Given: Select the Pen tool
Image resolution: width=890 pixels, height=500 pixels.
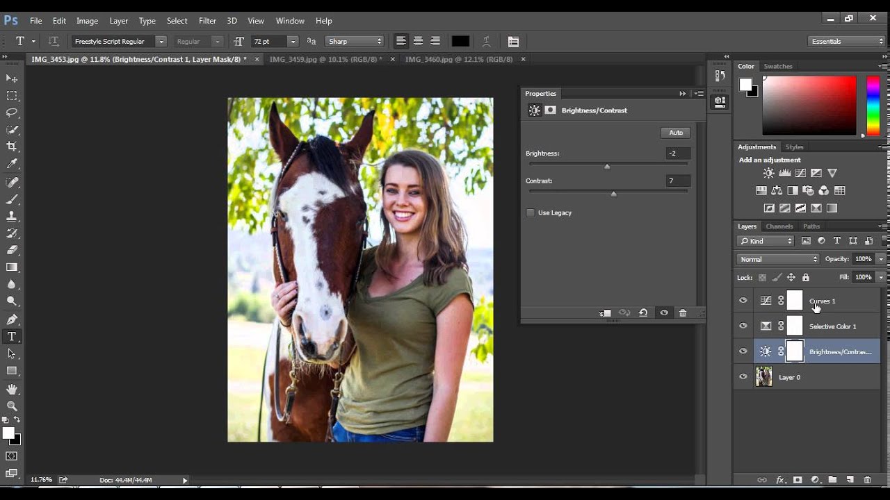Looking at the screenshot, I should [12, 319].
